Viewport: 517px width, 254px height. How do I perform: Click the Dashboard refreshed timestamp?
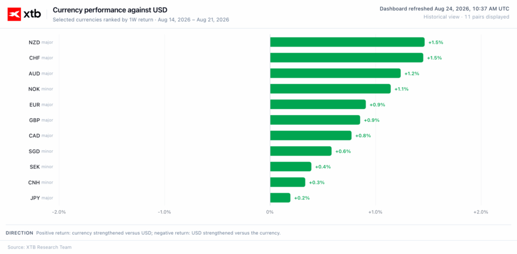coord(444,9)
